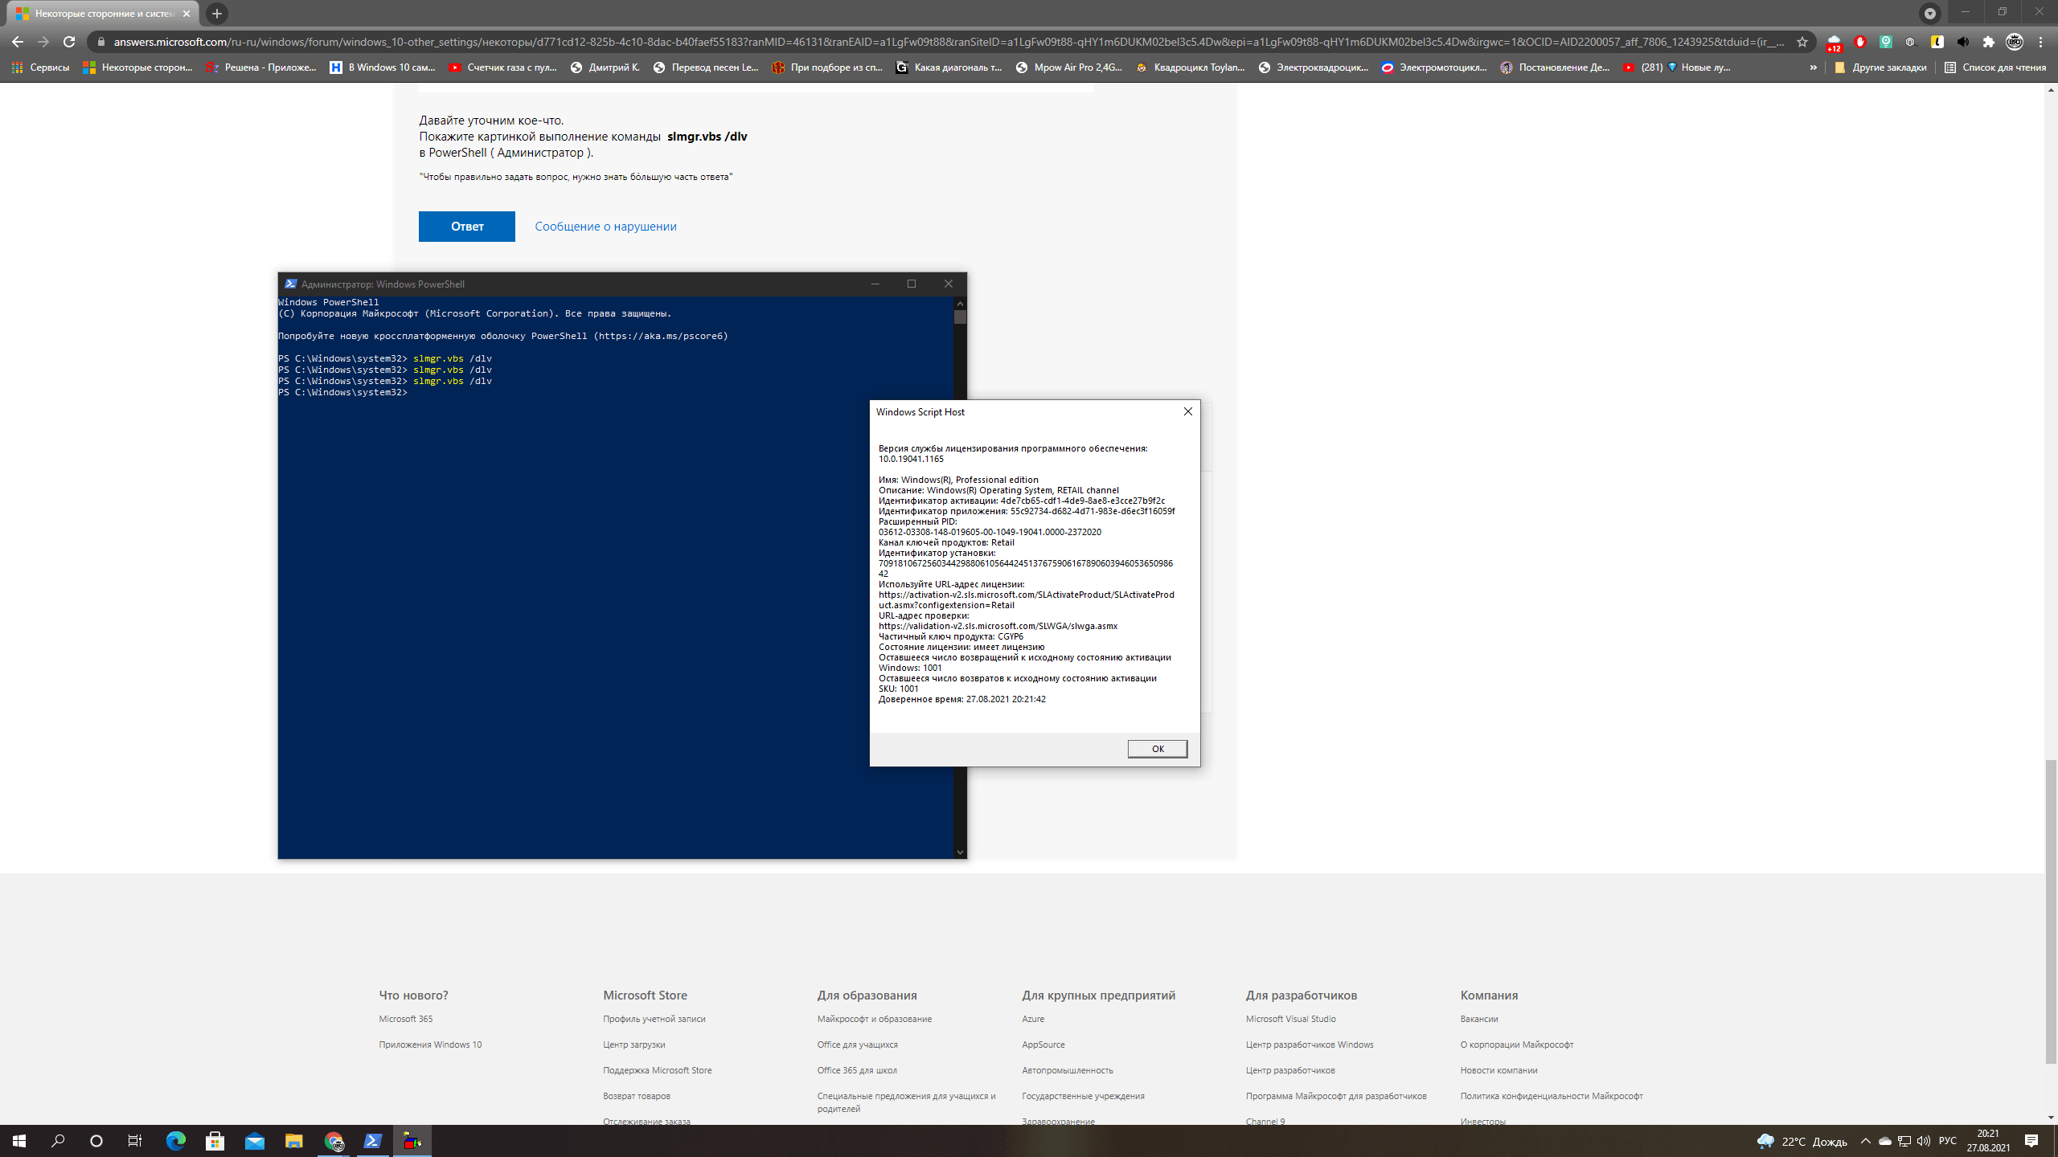Click the blue Ответ reply button
This screenshot has width=2058, height=1157.
click(467, 227)
